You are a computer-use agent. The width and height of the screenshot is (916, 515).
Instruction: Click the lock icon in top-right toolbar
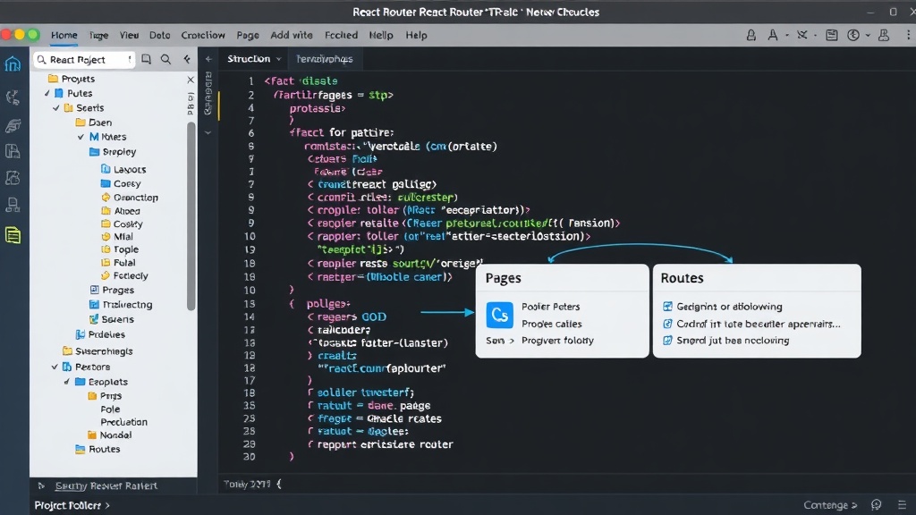point(751,35)
